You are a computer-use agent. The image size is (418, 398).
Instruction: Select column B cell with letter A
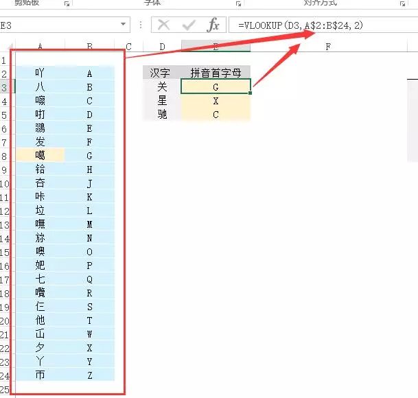click(x=89, y=73)
